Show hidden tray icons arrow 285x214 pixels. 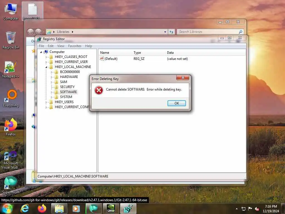coord(237,209)
